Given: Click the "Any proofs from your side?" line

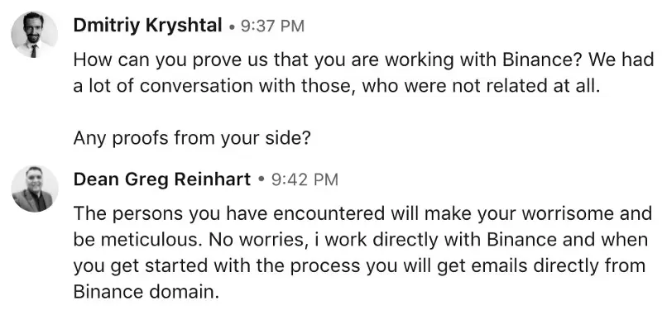Looking at the screenshot, I should tap(192, 139).
